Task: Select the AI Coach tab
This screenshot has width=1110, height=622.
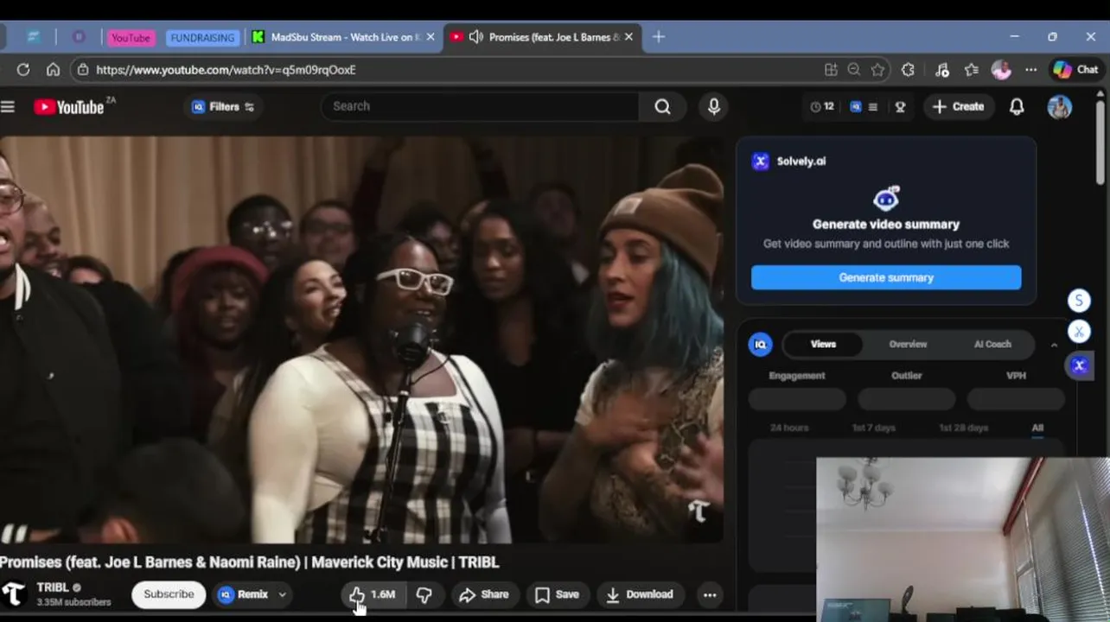Action: [x=992, y=344]
